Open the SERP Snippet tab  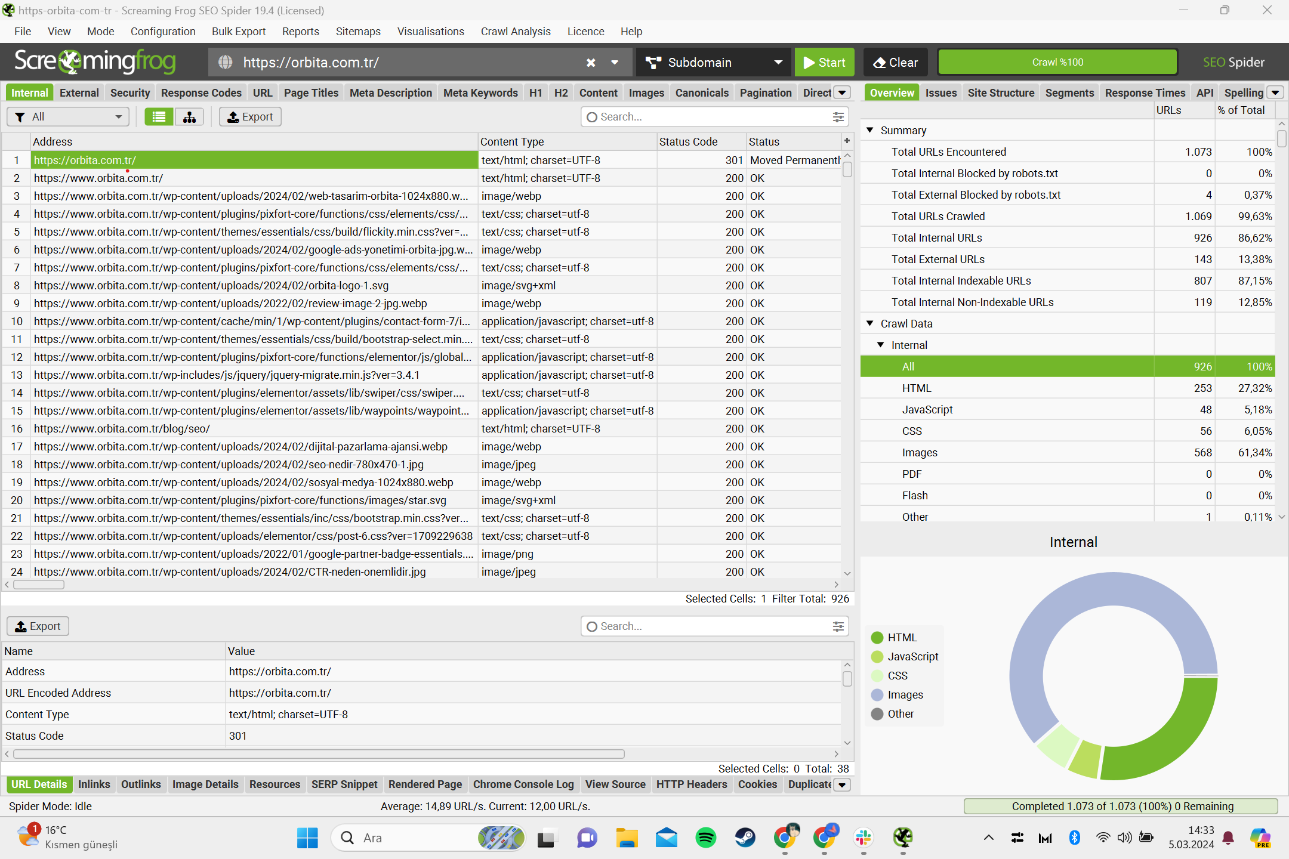[344, 784]
